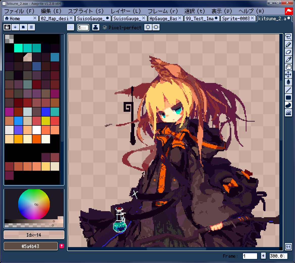The height and width of the screenshot is (263, 295).
Task: Click the 1:1 zoom button beside canvas
Action: [288, 247]
